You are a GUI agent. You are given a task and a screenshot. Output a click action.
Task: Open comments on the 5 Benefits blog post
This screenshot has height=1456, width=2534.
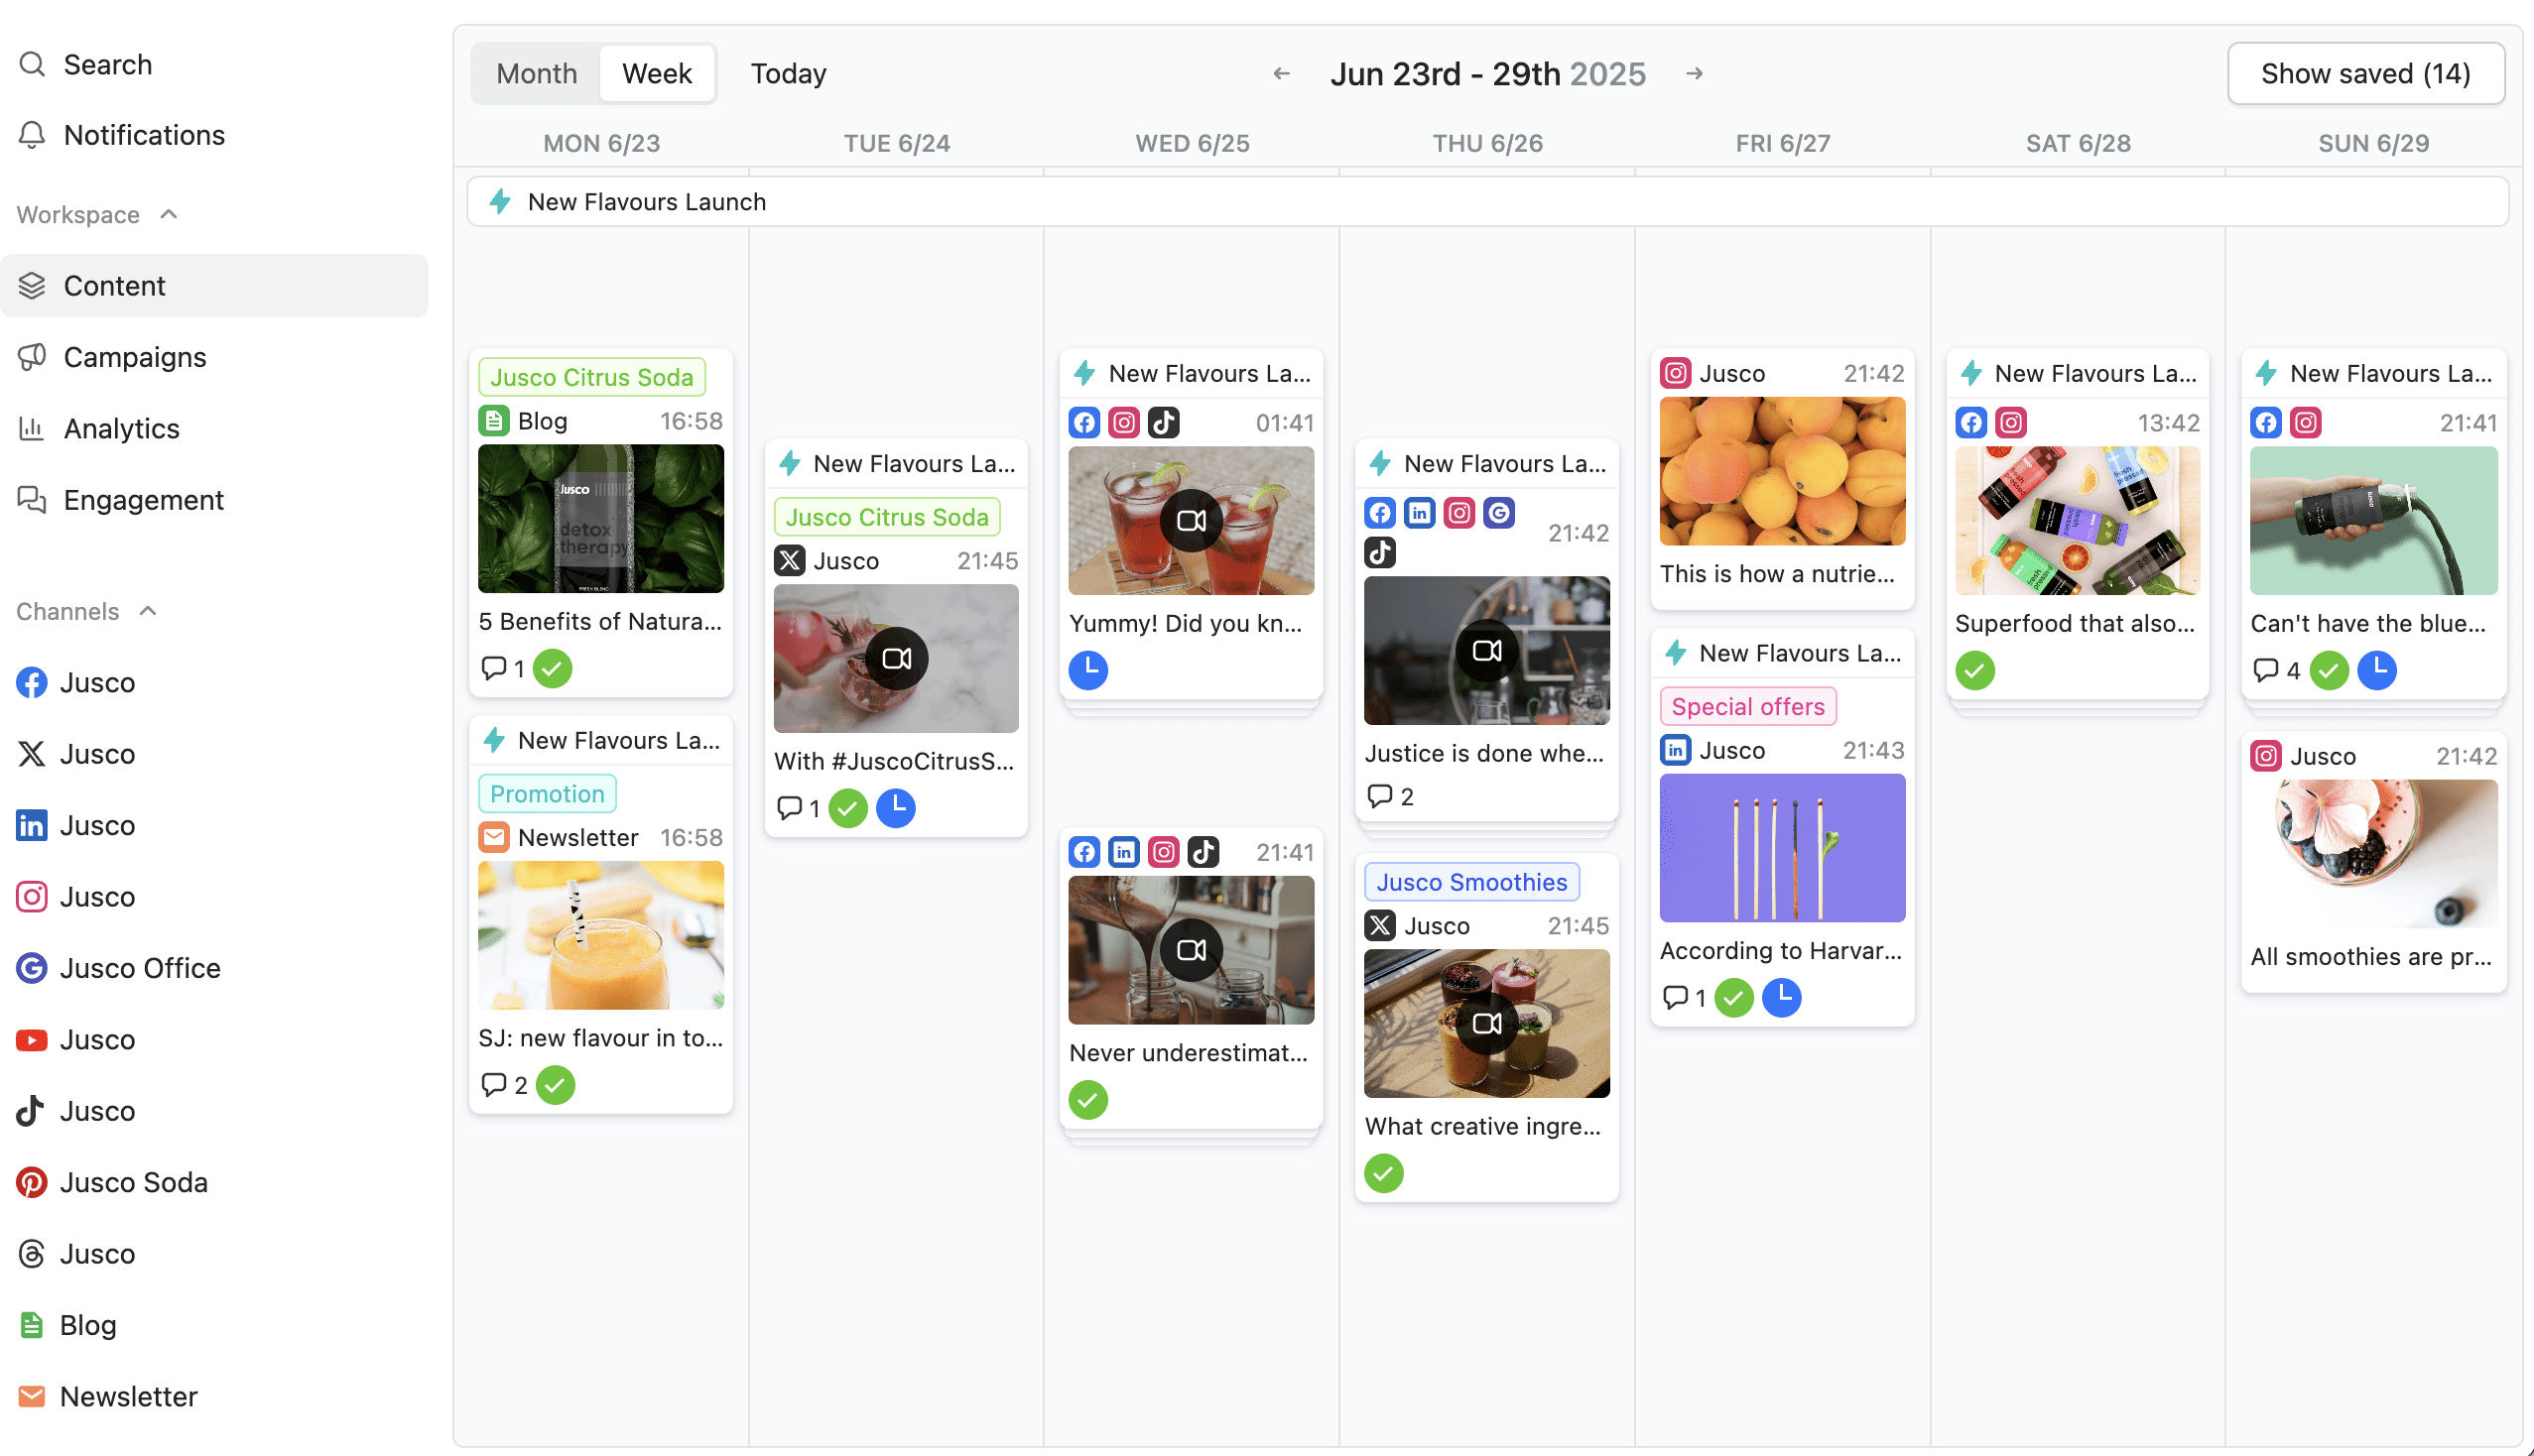click(x=494, y=668)
